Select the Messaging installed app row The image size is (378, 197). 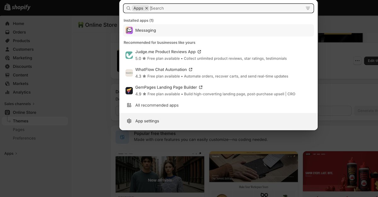click(219, 30)
